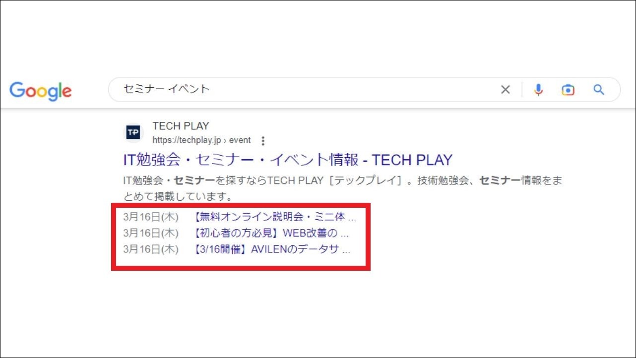The width and height of the screenshot is (636, 358).
Task: Open the IT勉強会・セミナー・イベント情報 result title
Action: [288, 160]
